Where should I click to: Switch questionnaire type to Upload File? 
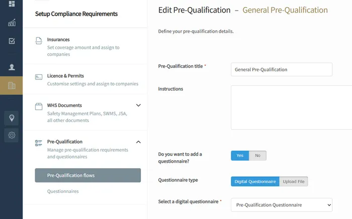[293, 181]
